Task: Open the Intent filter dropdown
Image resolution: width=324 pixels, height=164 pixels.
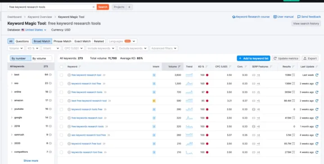Action: coord(51,48)
